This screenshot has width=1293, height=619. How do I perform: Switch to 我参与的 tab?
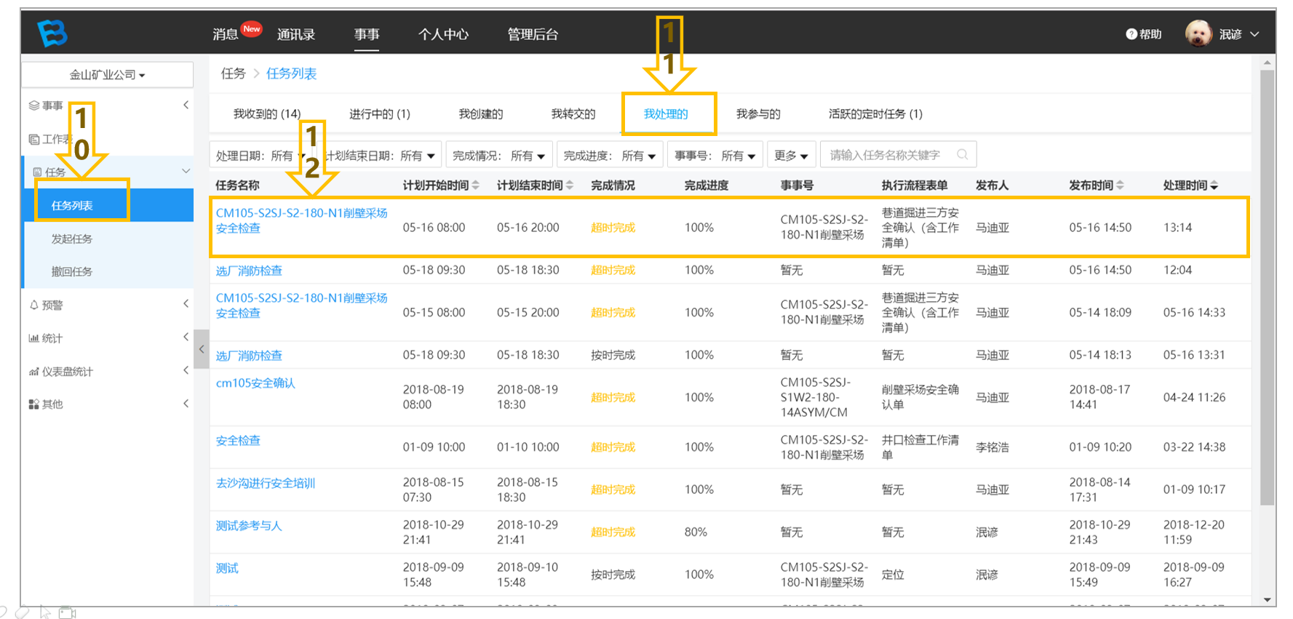click(757, 113)
